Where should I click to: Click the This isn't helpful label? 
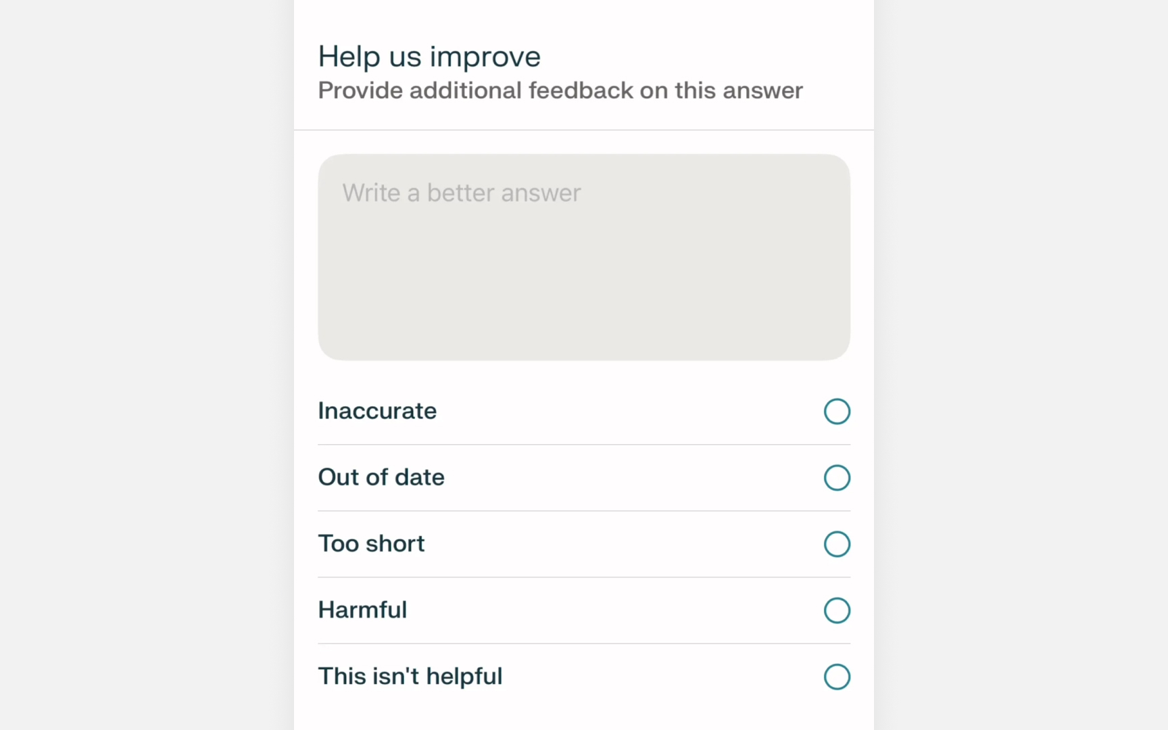pyautogui.click(x=410, y=676)
